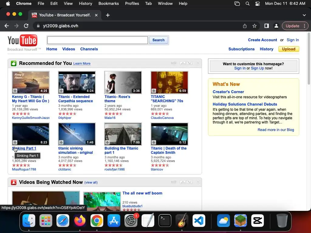Open MissRogue1788 channel link
This screenshot has height=233, width=311.
coord(24,169)
